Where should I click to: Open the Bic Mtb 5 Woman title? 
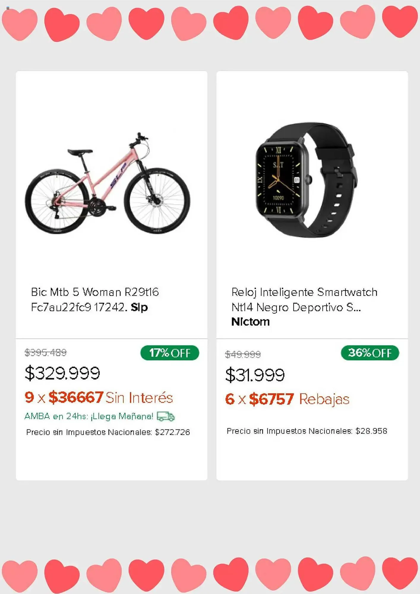click(95, 299)
